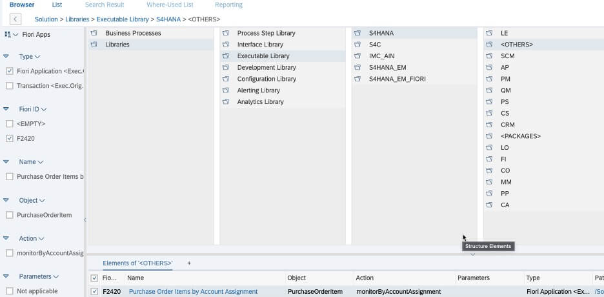Screen dimensions: 604x297
Task: Click the icon next to Analytics Library
Action: [226, 102]
